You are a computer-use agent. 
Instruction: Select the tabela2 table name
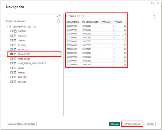[x=21, y=73]
